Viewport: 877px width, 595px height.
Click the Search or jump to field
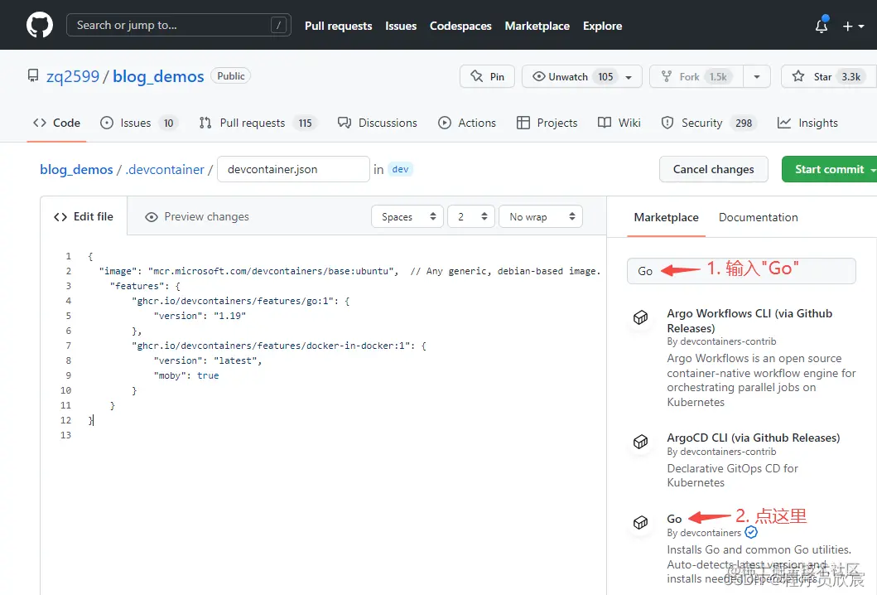pos(178,25)
